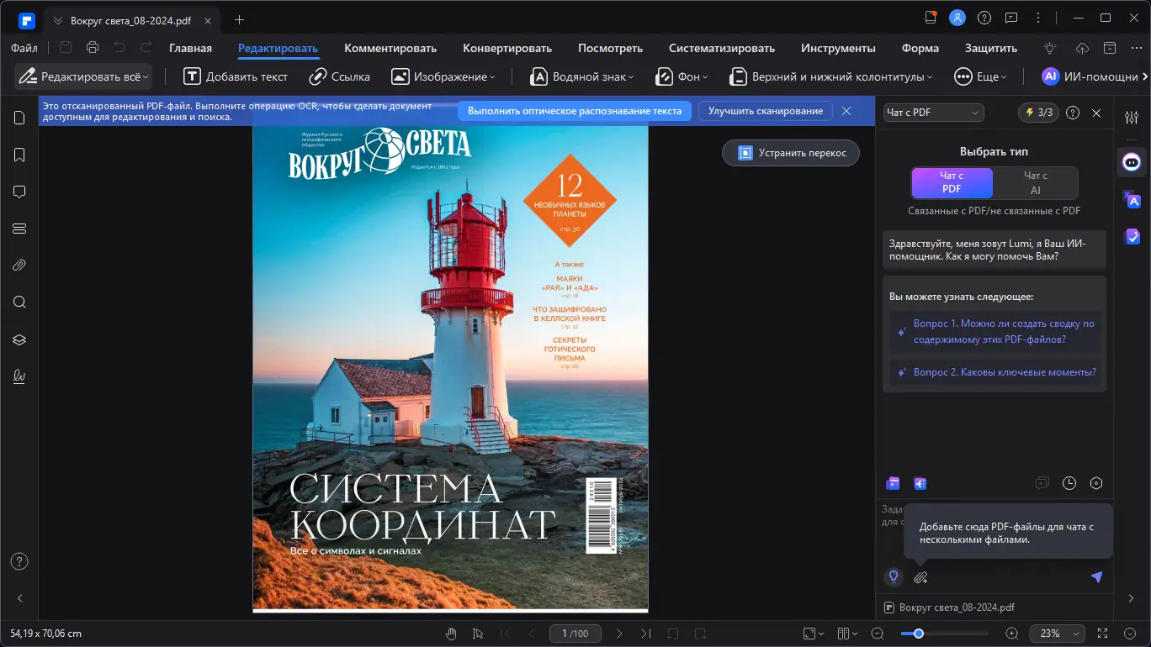Open the Конвертировать tab
This screenshot has height=647, width=1151.
pos(507,48)
